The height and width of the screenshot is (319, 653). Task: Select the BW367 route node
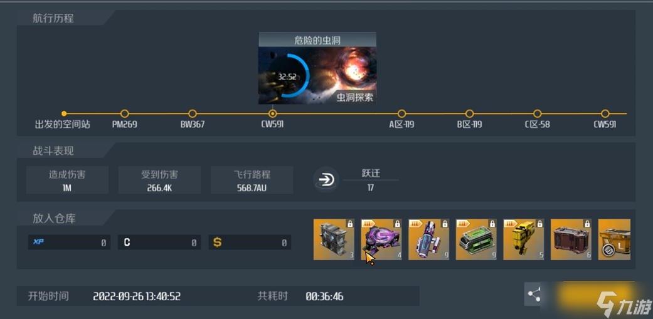pyautogui.click(x=192, y=113)
